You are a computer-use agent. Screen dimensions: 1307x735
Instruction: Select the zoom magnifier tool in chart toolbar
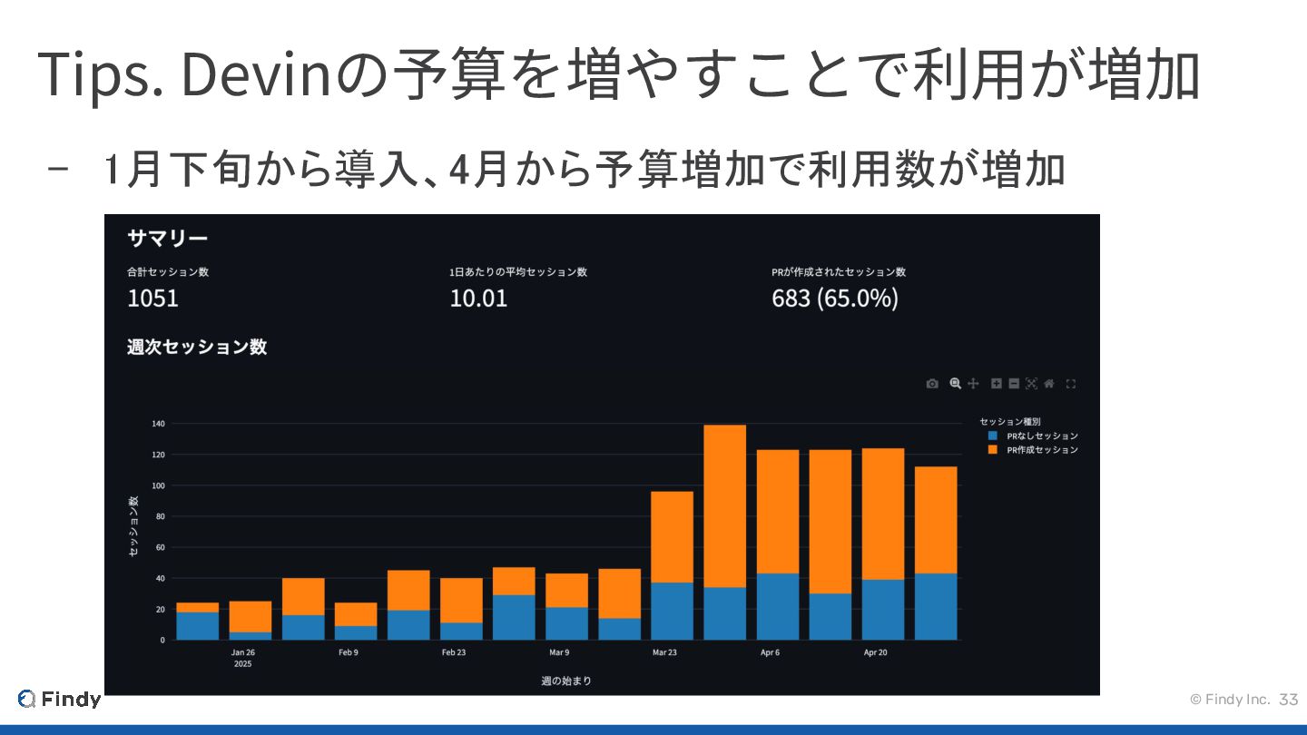[955, 384]
